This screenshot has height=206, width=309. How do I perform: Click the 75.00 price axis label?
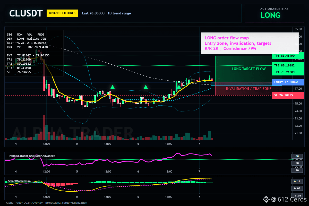(298, 104)
